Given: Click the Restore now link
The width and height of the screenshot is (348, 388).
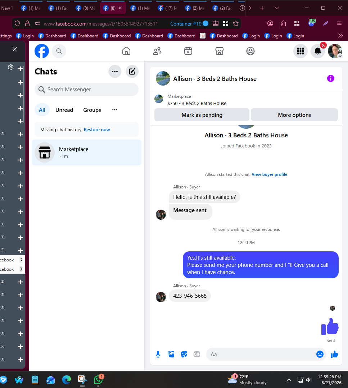Looking at the screenshot, I should pos(97,130).
